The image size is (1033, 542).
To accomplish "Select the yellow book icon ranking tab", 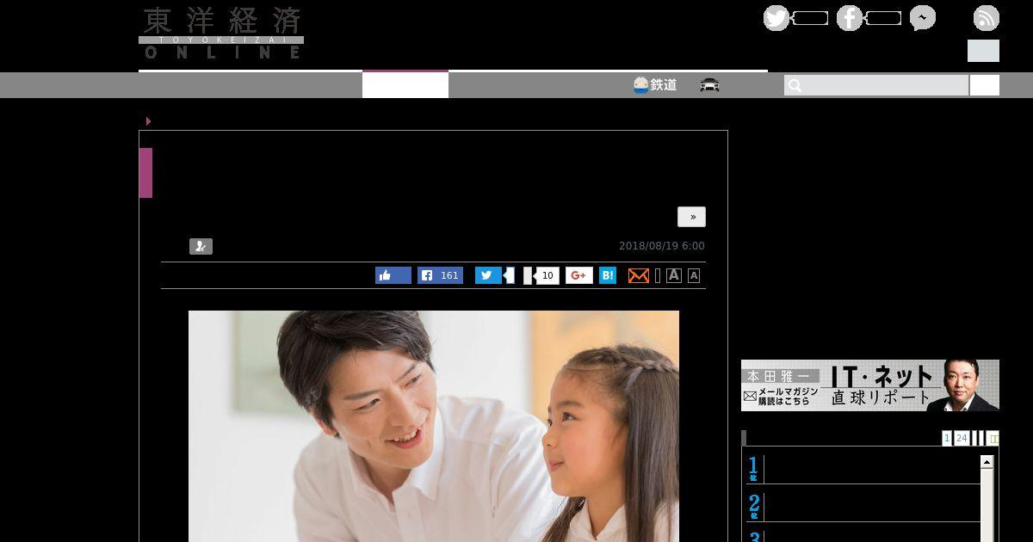I will 993,439.
